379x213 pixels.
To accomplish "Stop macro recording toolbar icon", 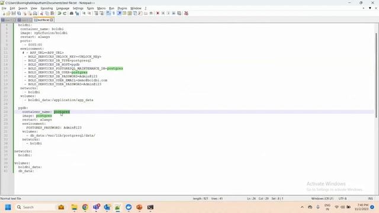I will [x=163, y=13].
